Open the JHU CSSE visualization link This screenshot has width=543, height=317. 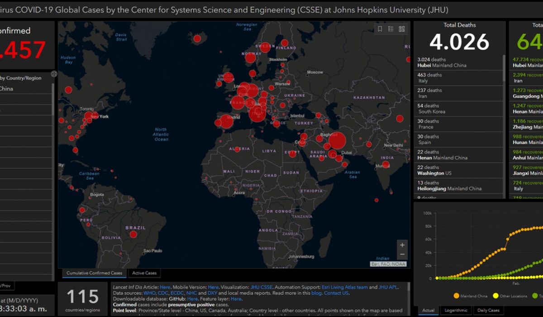261,287
